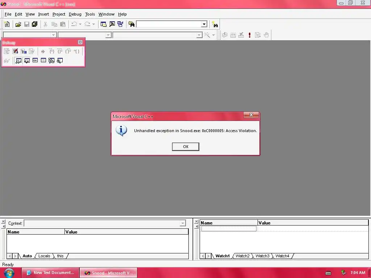
Task: Click Restart in the Debug toolbar
Action: [7, 51]
